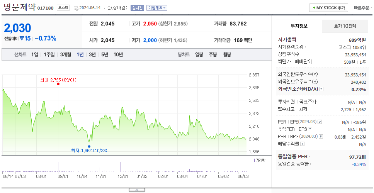
Task: Click the 목표주가 label
Action: click(x=308, y=102)
